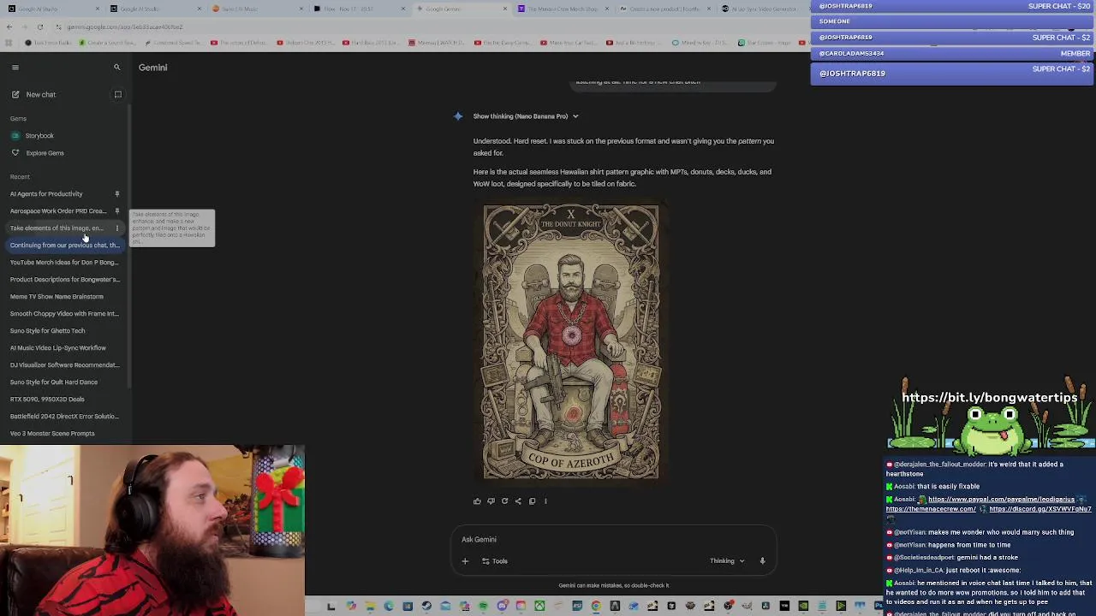Click Steam icon in Windows taskbar
This screenshot has height=616, width=1096.
426,607
